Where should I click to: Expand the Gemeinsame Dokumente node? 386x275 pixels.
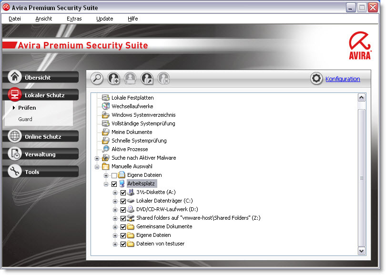pyautogui.click(x=115, y=227)
